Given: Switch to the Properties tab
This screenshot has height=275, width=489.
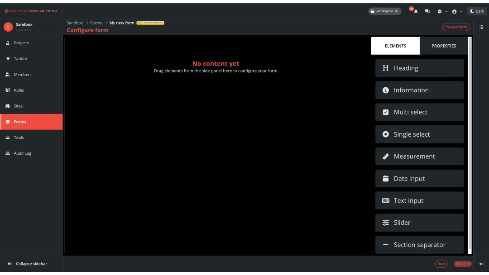Looking at the screenshot, I should point(443,46).
